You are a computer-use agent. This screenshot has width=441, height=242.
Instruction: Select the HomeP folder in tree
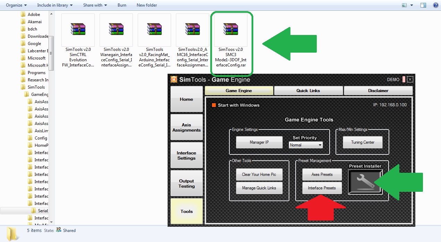tap(38, 145)
